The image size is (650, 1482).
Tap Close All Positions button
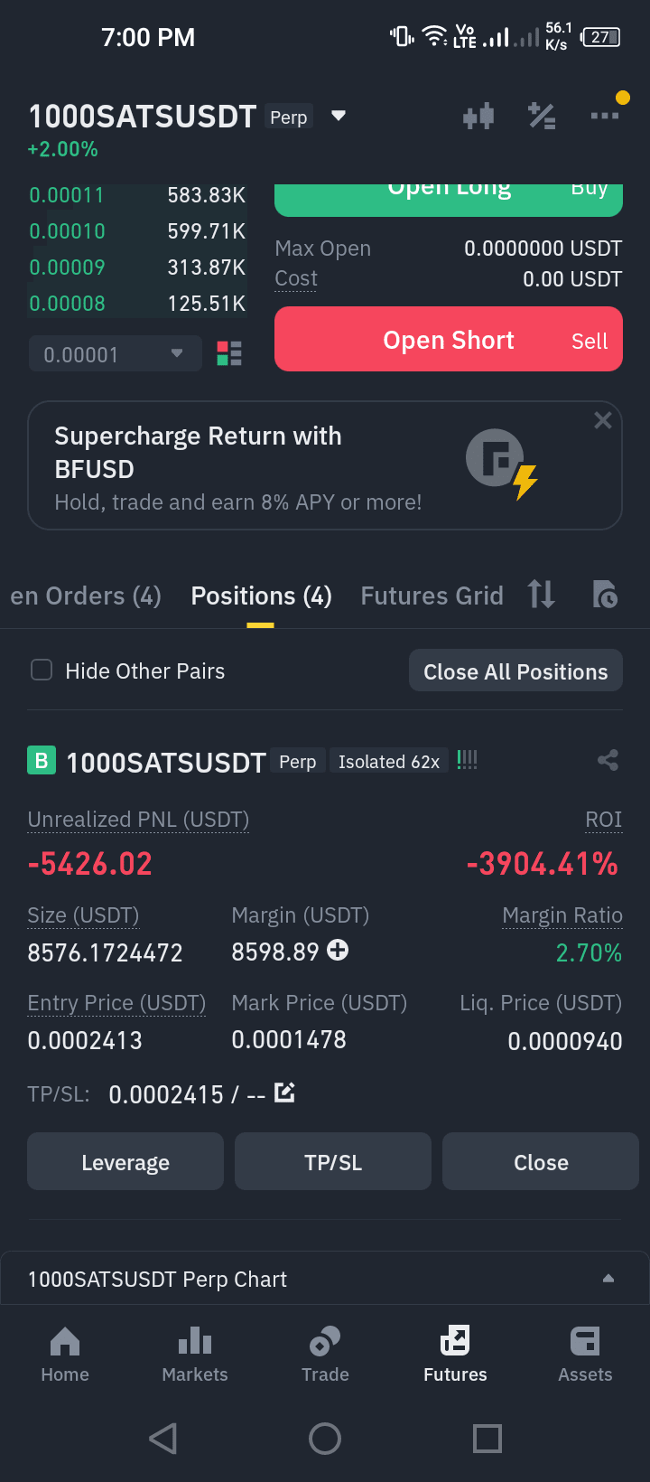coord(515,671)
